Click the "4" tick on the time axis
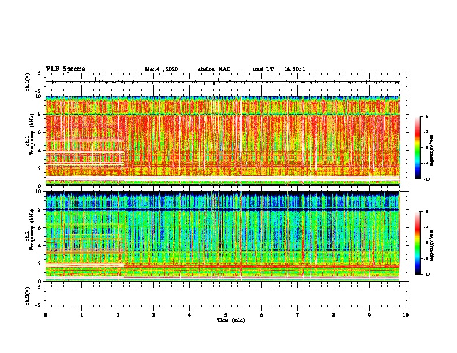 click(x=190, y=315)
